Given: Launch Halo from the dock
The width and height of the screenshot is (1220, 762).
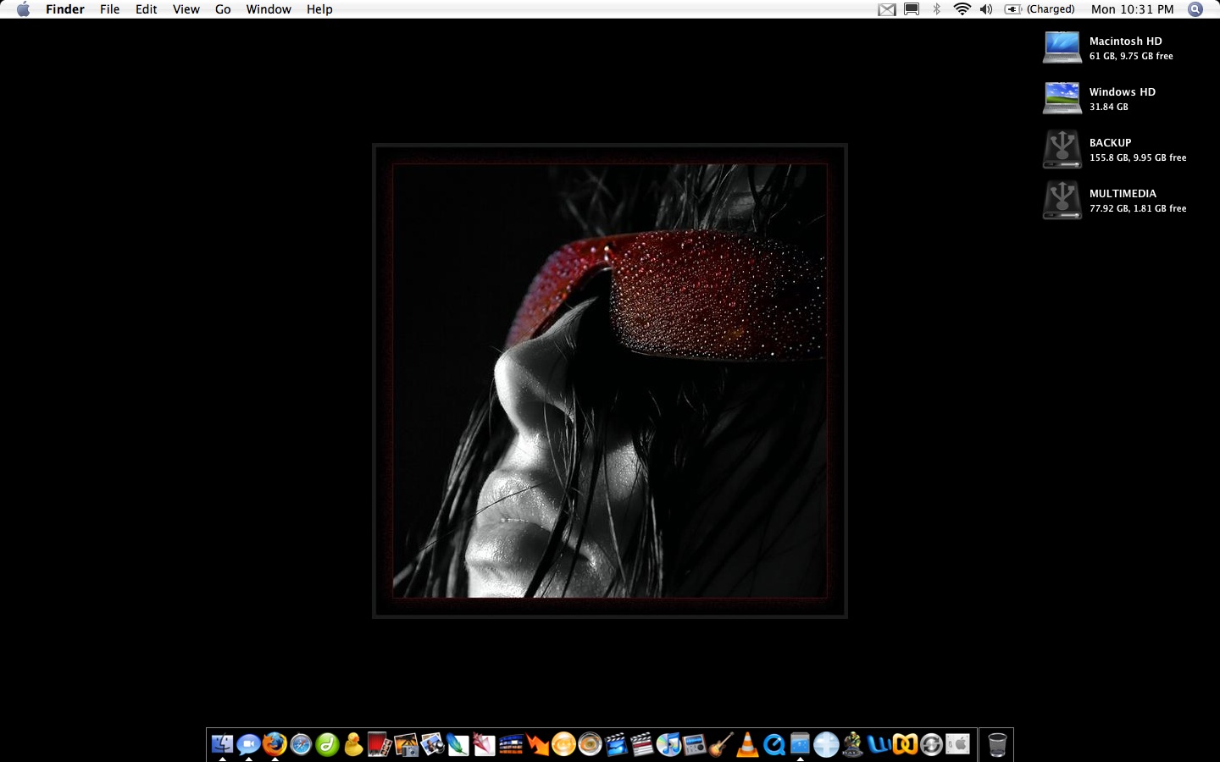Looking at the screenshot, I should coord(852,744).
